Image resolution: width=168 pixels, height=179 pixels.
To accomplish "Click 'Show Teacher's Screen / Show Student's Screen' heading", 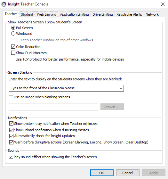I will [x=45, y=22].
